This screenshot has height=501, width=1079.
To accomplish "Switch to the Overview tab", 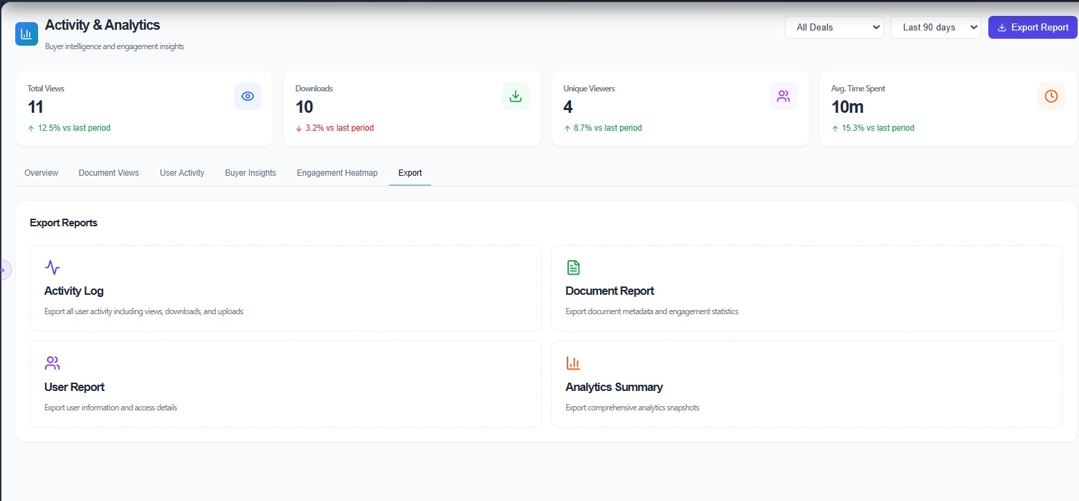I will 41,172.
